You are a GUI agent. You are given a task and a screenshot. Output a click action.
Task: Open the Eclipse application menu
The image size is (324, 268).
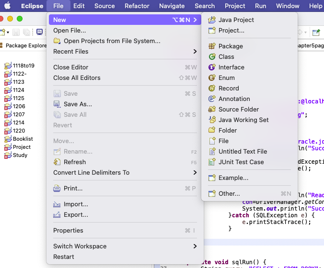click(x=32, y=6)
